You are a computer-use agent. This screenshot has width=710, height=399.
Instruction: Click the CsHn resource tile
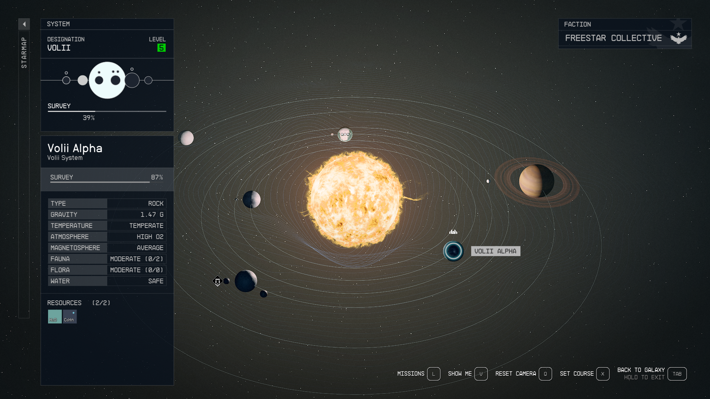click(x=70, y=317)
